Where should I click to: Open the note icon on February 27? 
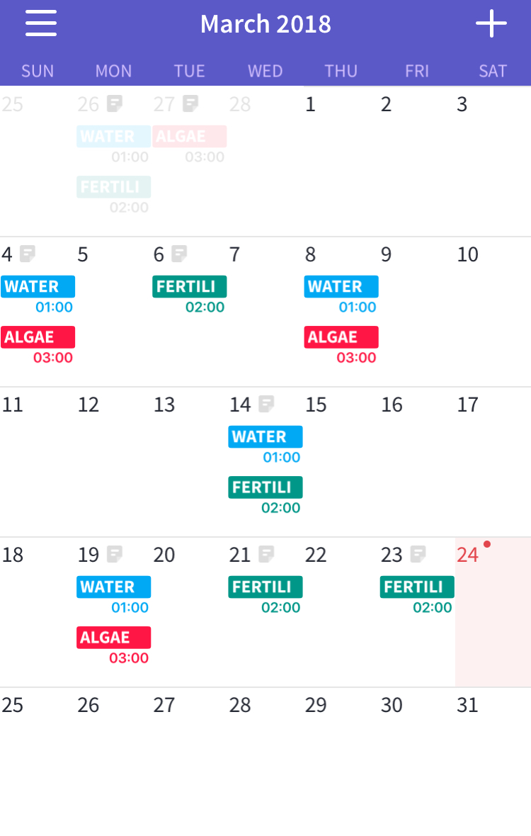click(x=190, y=103)
